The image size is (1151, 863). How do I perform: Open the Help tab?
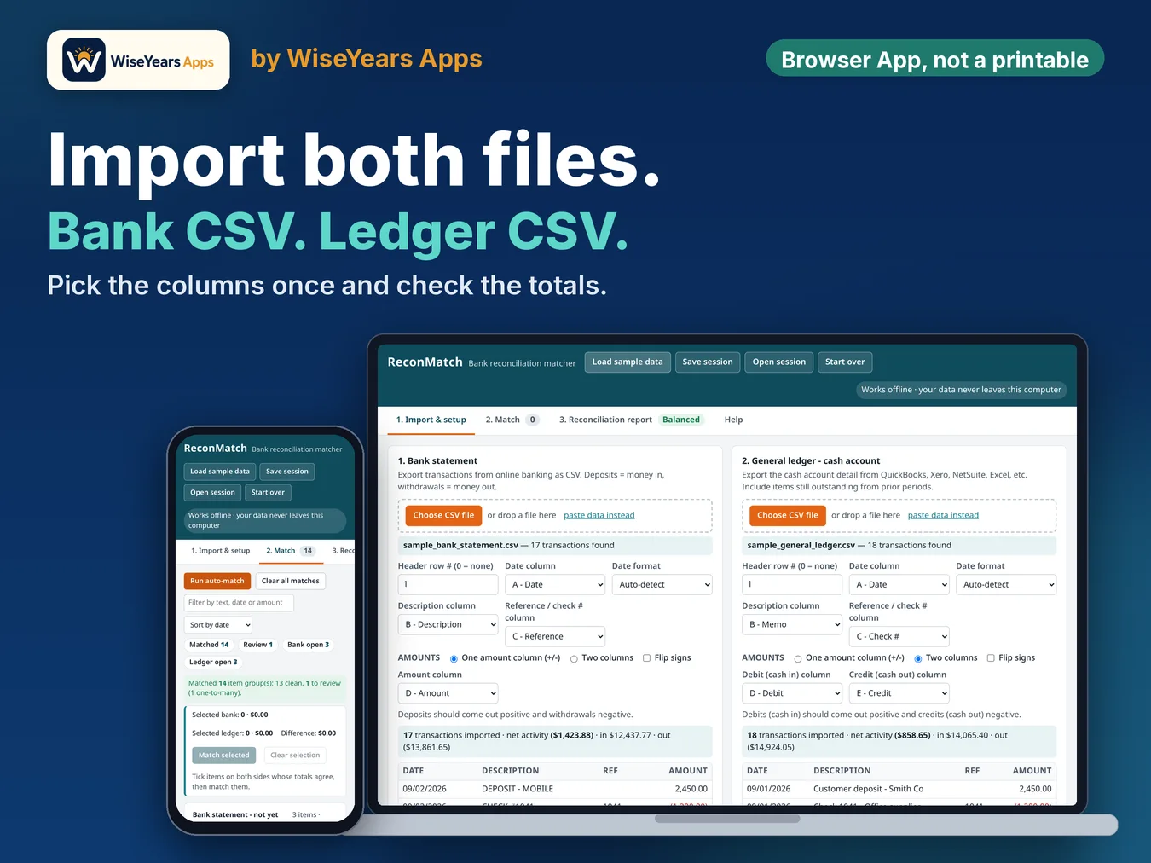(733, 420)
